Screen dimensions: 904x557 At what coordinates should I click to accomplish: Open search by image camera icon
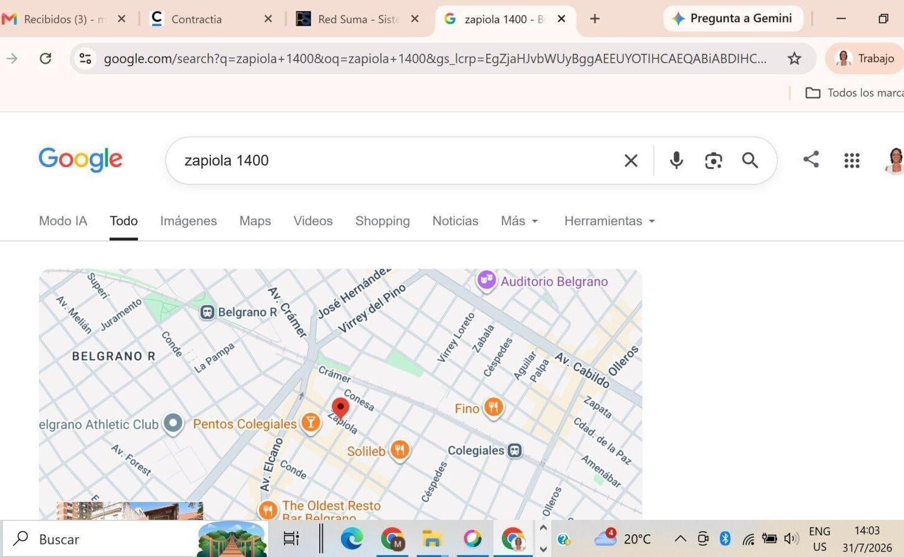tap(713, 161)
